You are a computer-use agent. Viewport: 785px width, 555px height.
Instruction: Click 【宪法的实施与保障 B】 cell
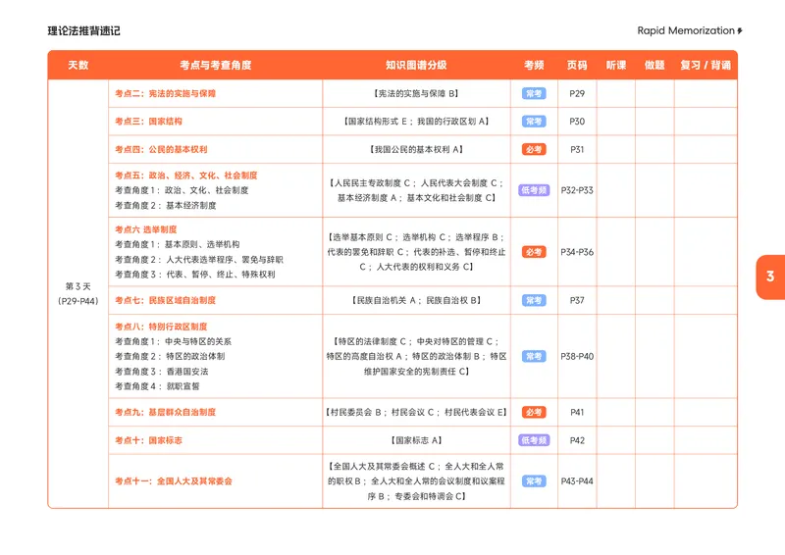tap(416, 93)
